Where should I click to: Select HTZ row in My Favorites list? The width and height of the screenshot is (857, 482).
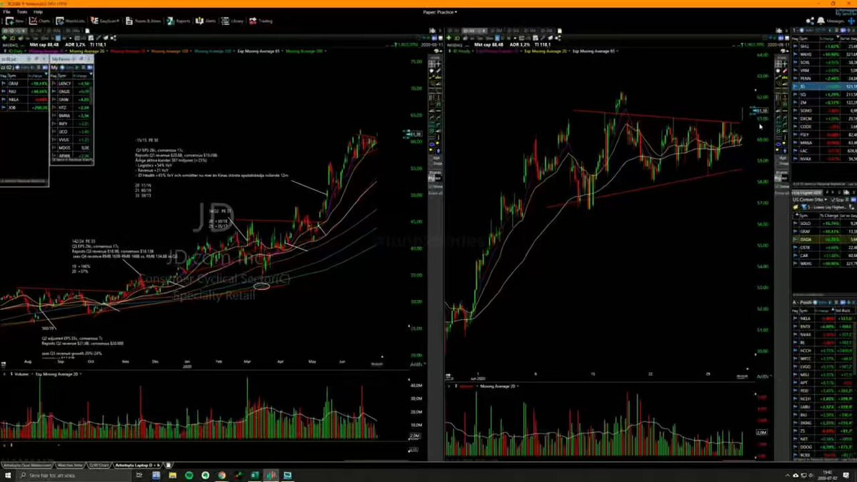coord(71,107)
